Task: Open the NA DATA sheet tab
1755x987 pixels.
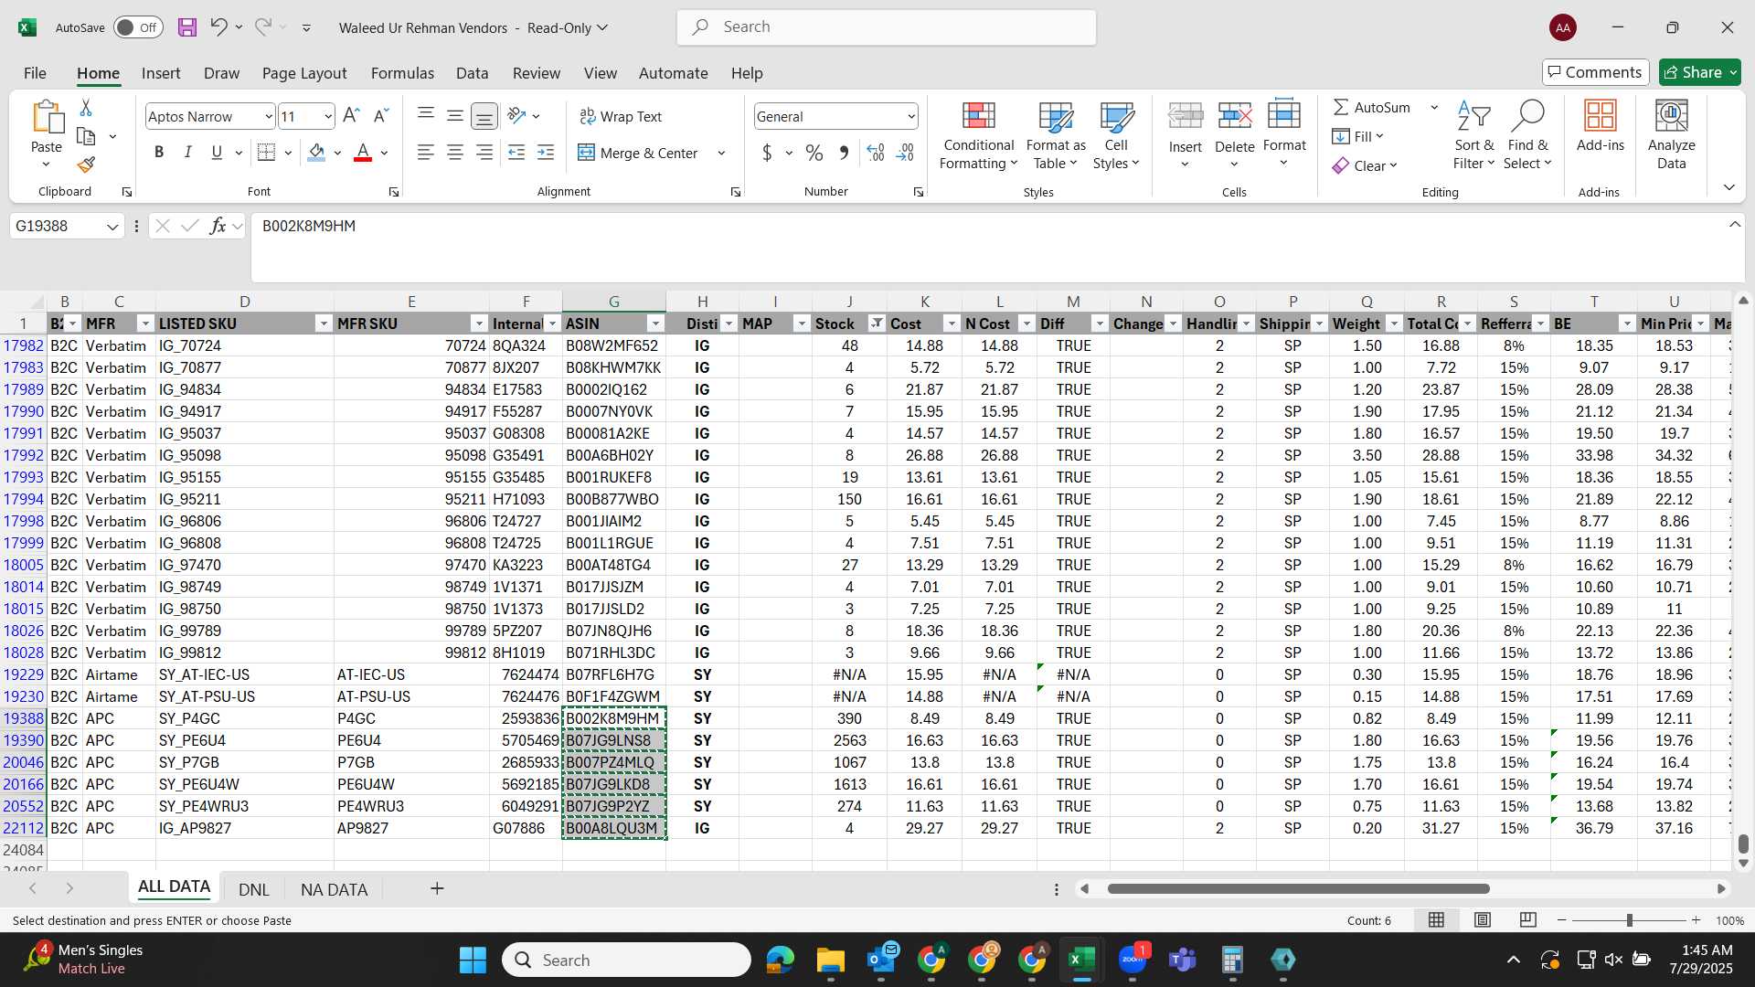Action: point(335,889)
